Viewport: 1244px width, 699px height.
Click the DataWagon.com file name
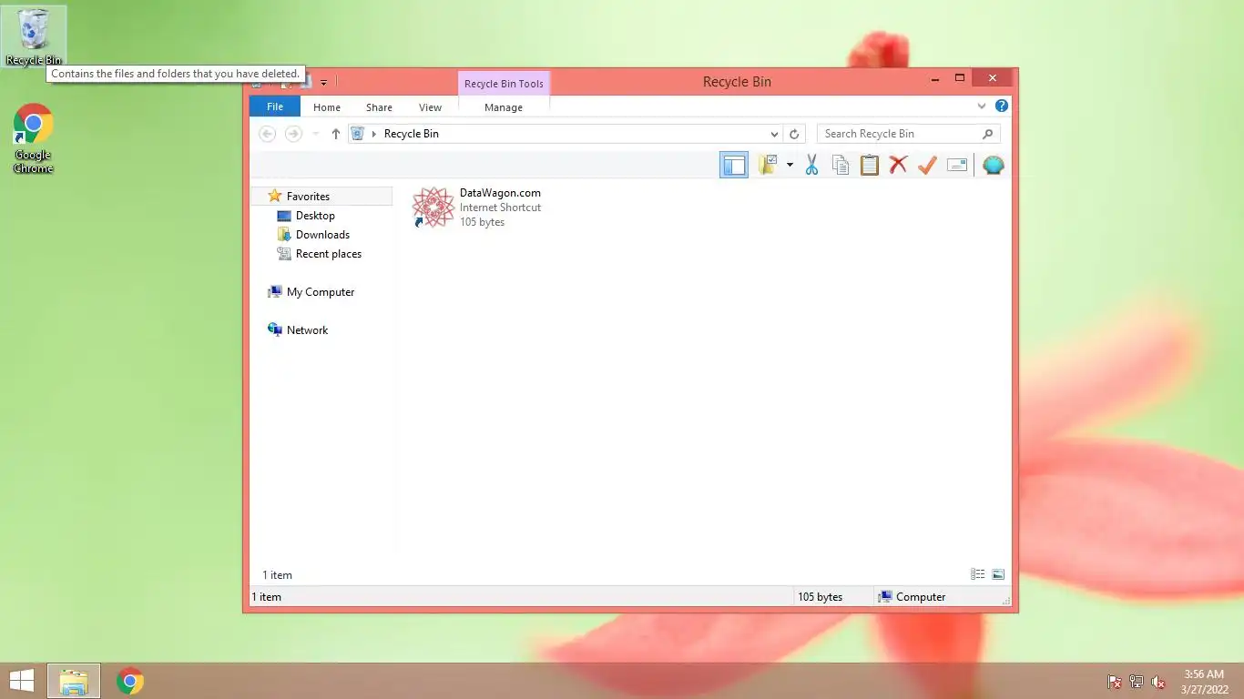[500, 193]
